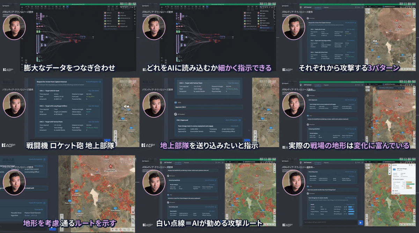Screen dimensions: 419x233
Task: Open Proposals tab in 戦場の地形 frame
Action: click(326, 85)
